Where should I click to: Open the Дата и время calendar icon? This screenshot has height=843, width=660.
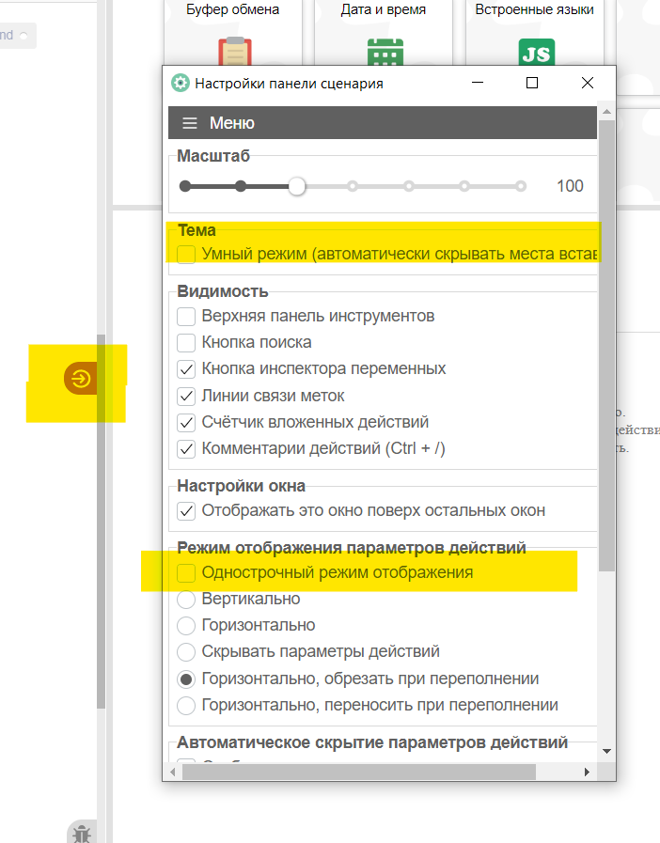385,52
